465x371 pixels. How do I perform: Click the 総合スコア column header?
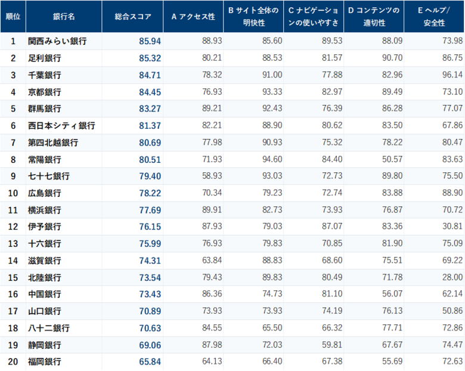tap(132, 16)
